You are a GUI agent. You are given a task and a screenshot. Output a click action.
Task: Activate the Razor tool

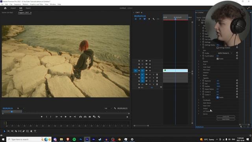tap(16, 131)
